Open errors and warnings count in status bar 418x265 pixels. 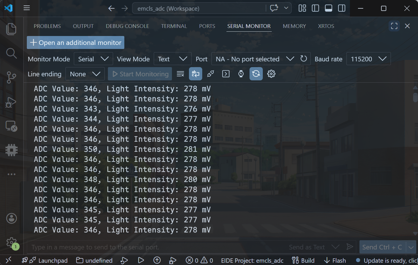coord(199,260)
